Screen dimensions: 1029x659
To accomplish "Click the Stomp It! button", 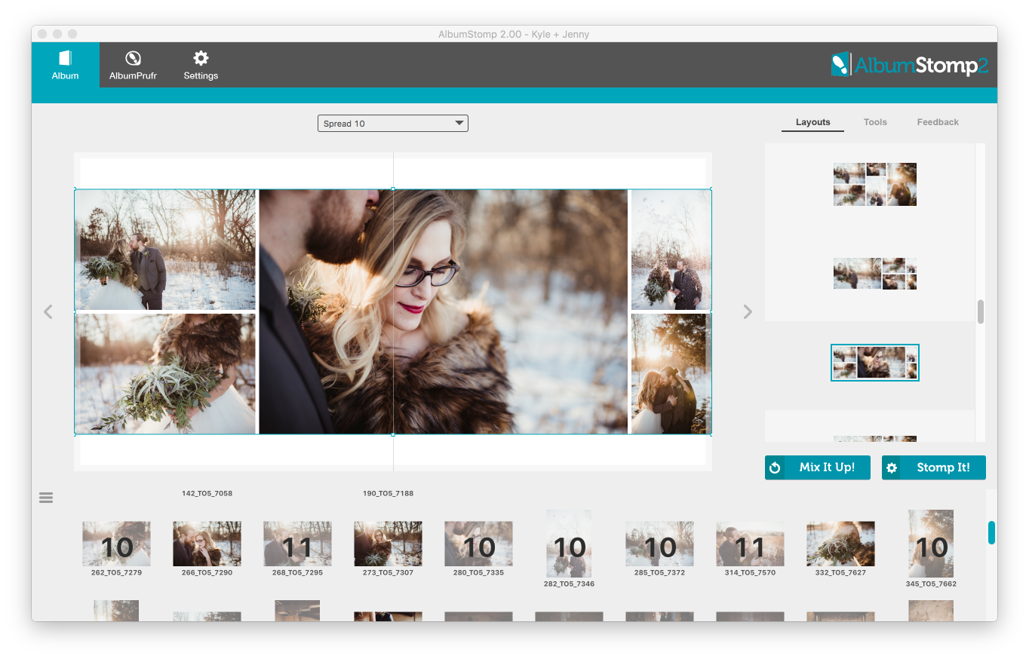I will pos(934,467).
